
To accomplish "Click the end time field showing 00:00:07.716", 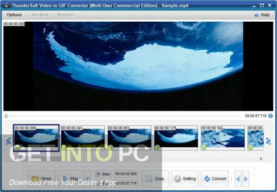I will coord(126,183).
